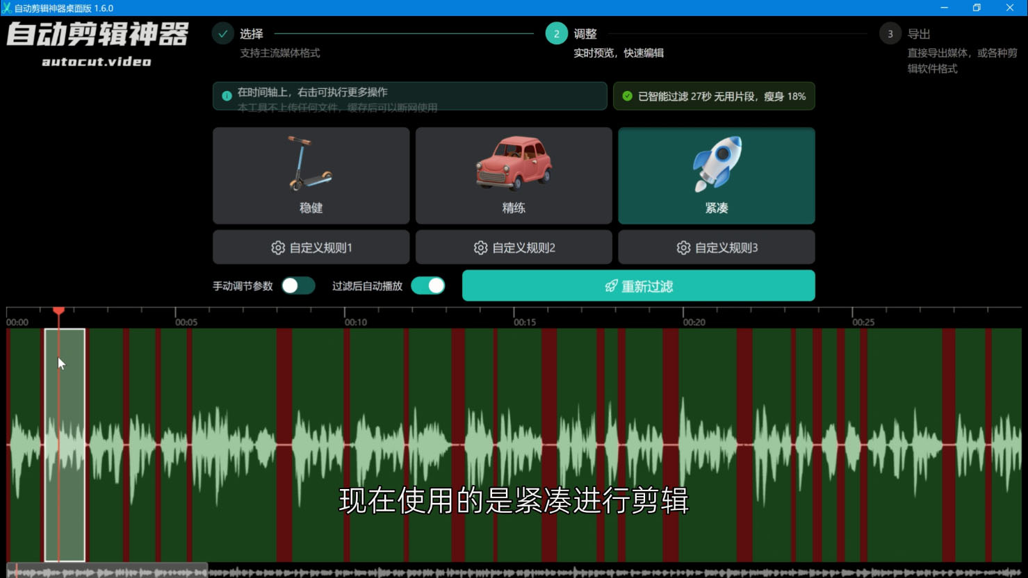
Task: Enable the 手动调节参数 switch
Action: 298,286
